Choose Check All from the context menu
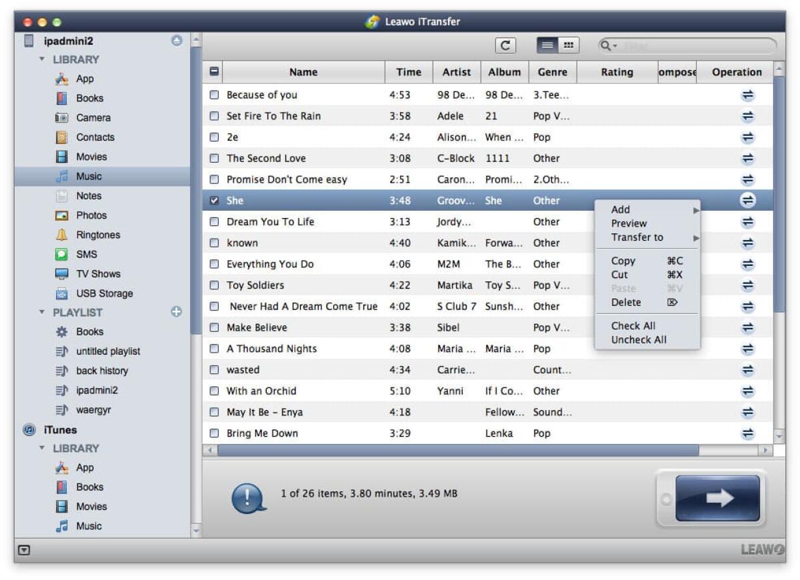Image resolution: width=800 pixels, height=580 pixels. click(632, 326)
